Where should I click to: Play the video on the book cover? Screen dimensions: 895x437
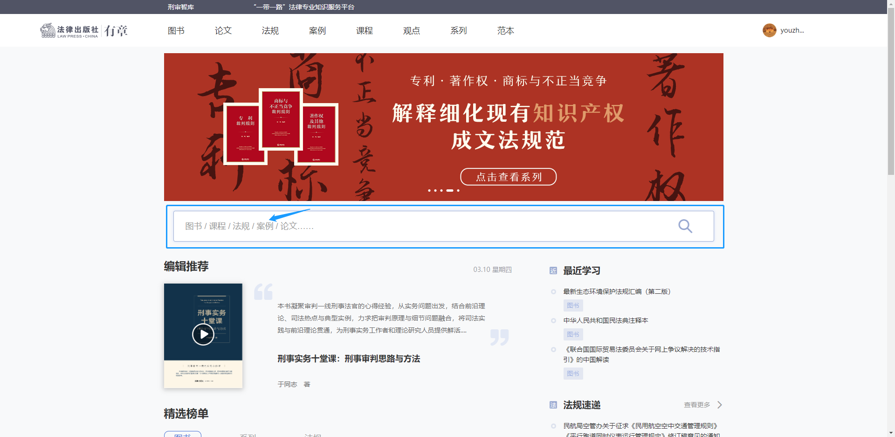pos(203,334)
